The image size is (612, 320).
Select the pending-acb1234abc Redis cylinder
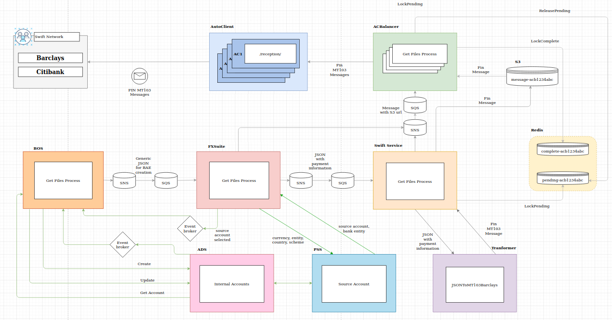click(x=562, y=178)
